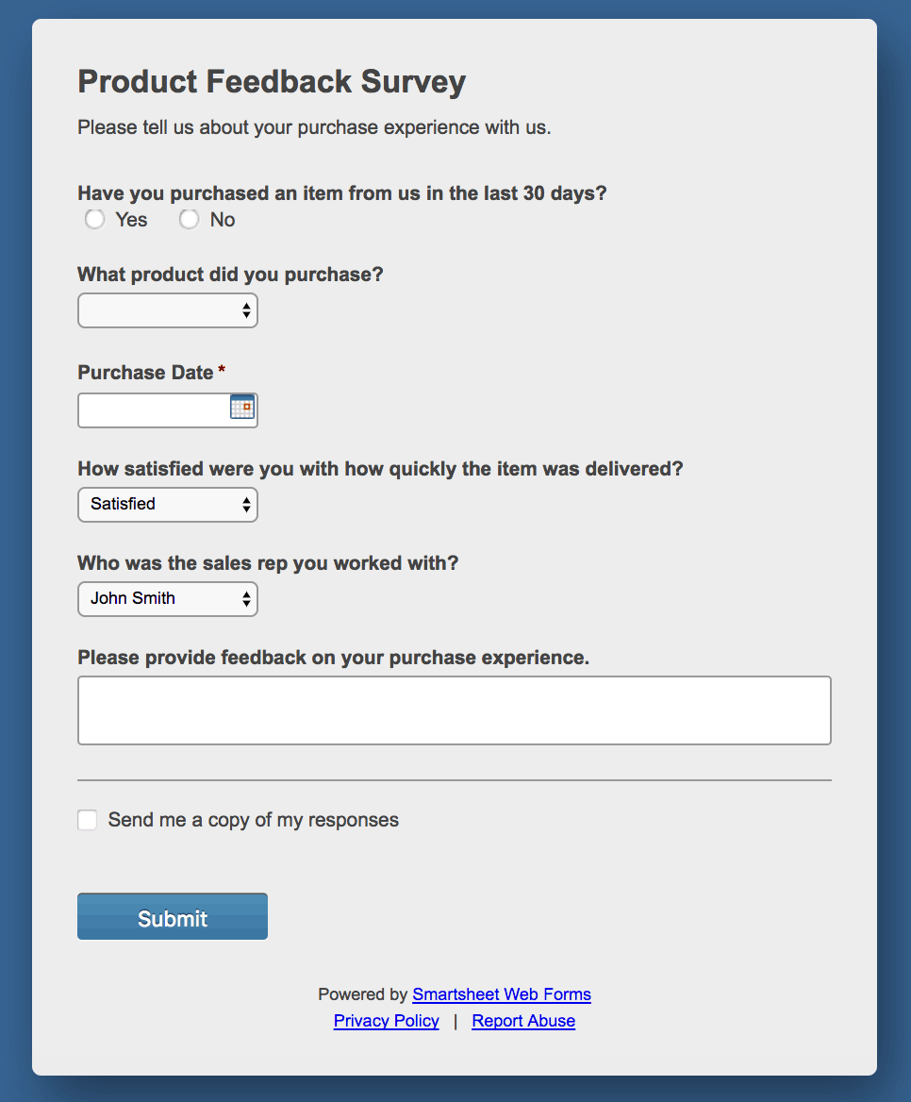Enable Send me a copy of my responses checkbox

pyautogui.click(x=88, y=820)
